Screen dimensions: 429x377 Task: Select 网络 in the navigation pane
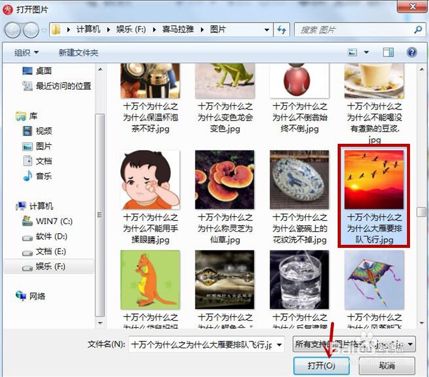point(31,296)
